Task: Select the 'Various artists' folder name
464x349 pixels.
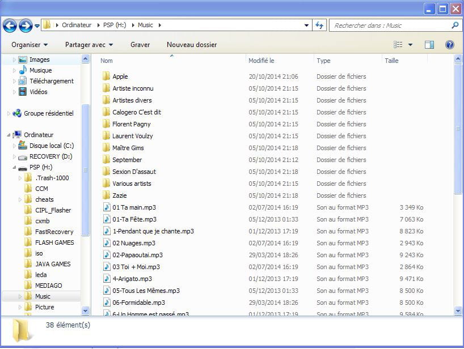Action: (132, 184)
